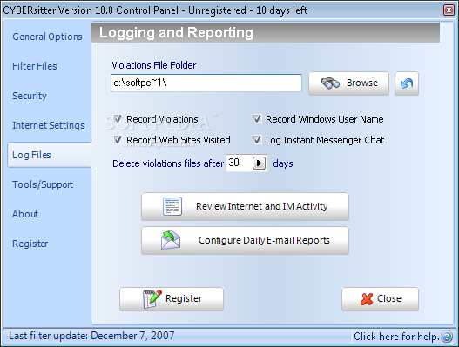Click the help question mark icon
Screen dimensions: 459x347
pos(447,337)
